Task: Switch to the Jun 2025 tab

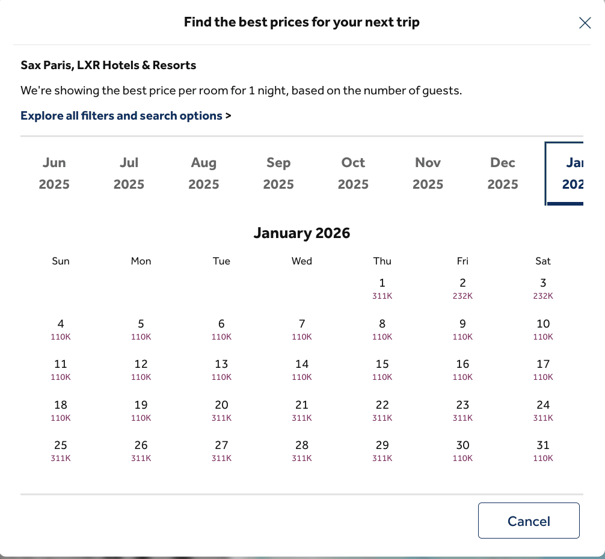Action: pyautogui.click(x=54, y=173)
